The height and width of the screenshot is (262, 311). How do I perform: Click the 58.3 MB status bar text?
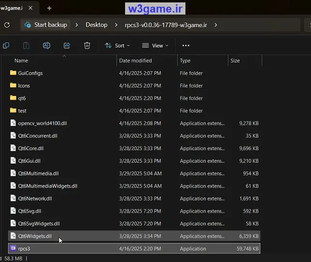point(14,259)
